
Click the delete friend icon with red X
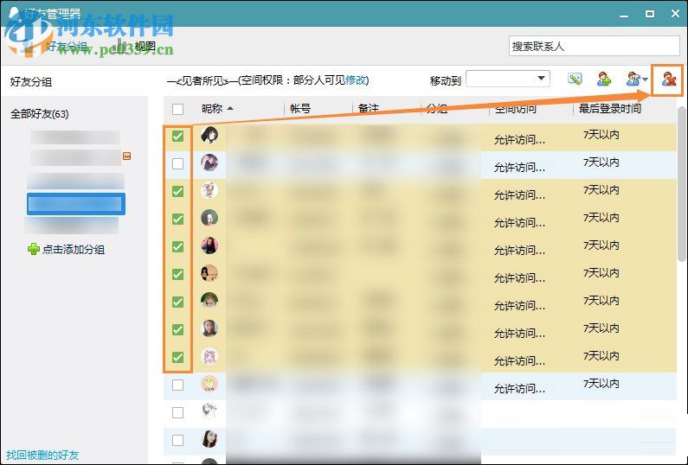(x=669, y=80)
